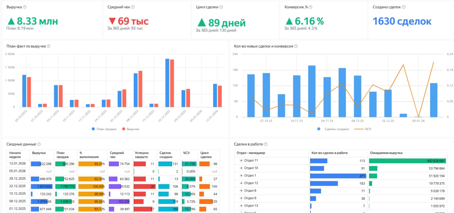This screenshot has width=454, height=213.
Task: Open the help hint beside Сводные данные
Action: 39,144
